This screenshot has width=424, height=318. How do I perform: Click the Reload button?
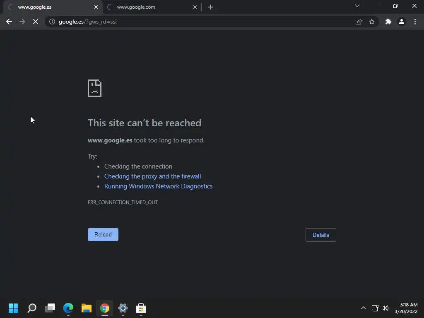pos(103,234)
